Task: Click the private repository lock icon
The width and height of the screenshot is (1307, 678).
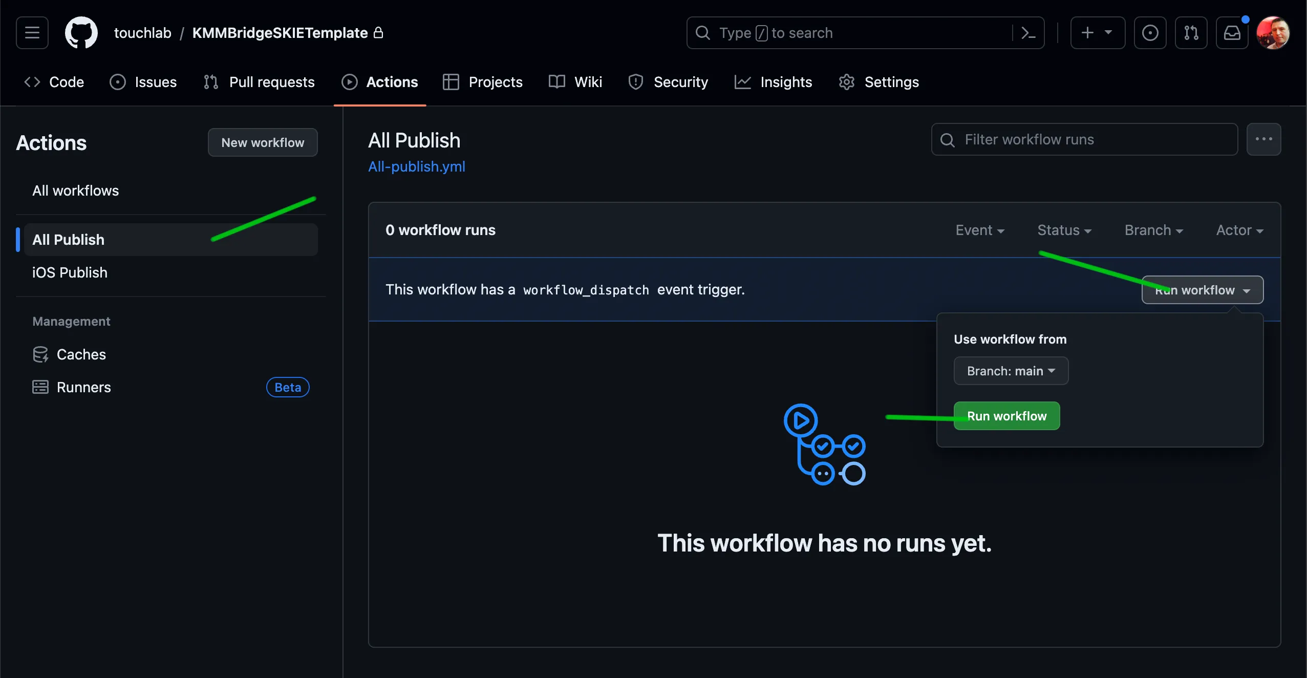Action: (378, 32)
